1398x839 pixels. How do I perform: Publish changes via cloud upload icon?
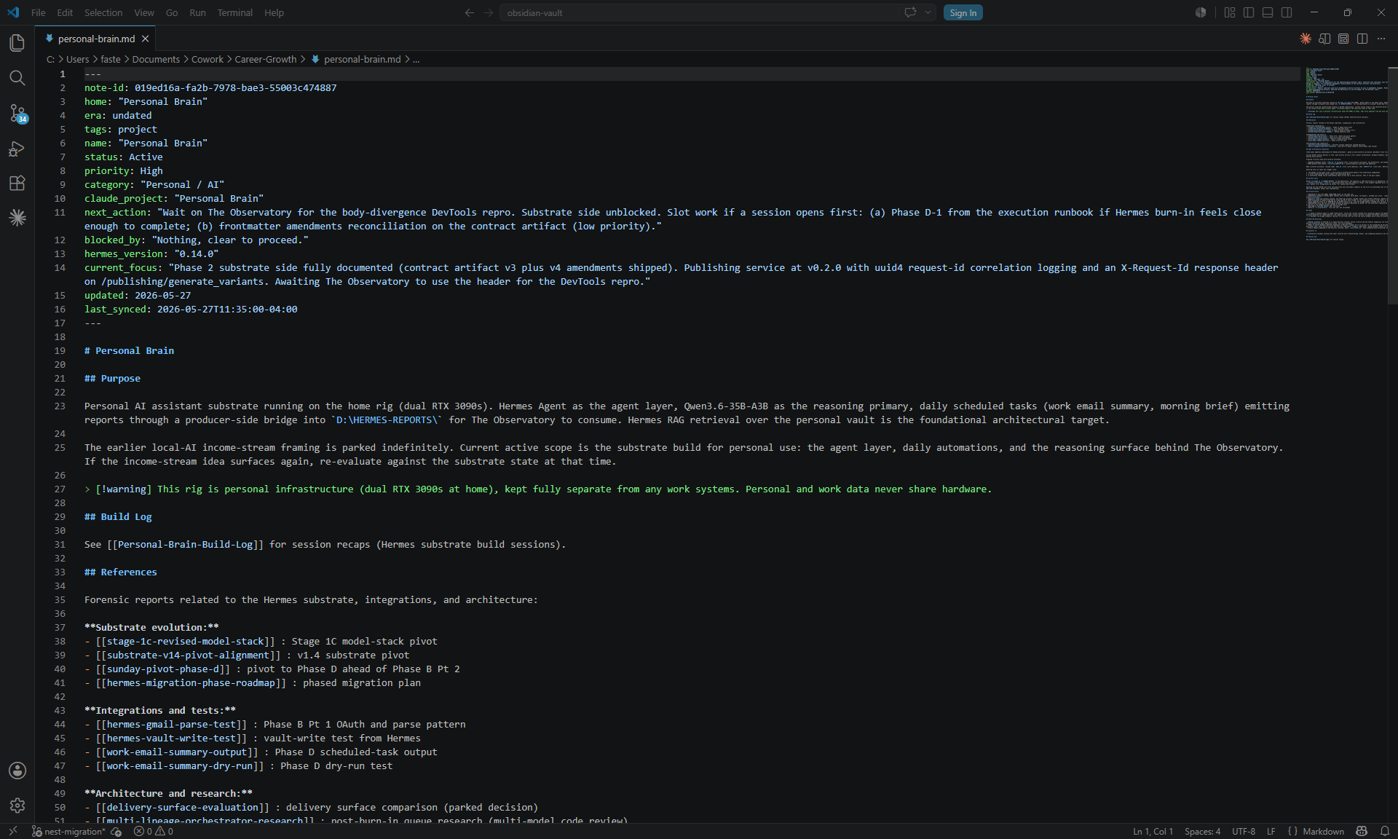click(x=116, y=831)
